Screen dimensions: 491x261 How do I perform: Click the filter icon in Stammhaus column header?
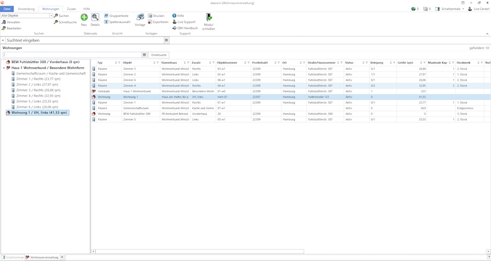click(x=188, y=62)
